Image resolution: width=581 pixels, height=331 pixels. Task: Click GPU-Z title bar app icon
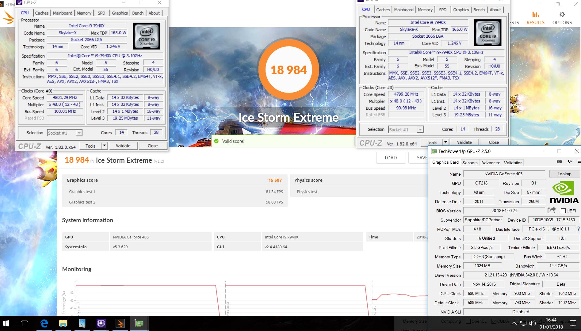pos(434,151)
